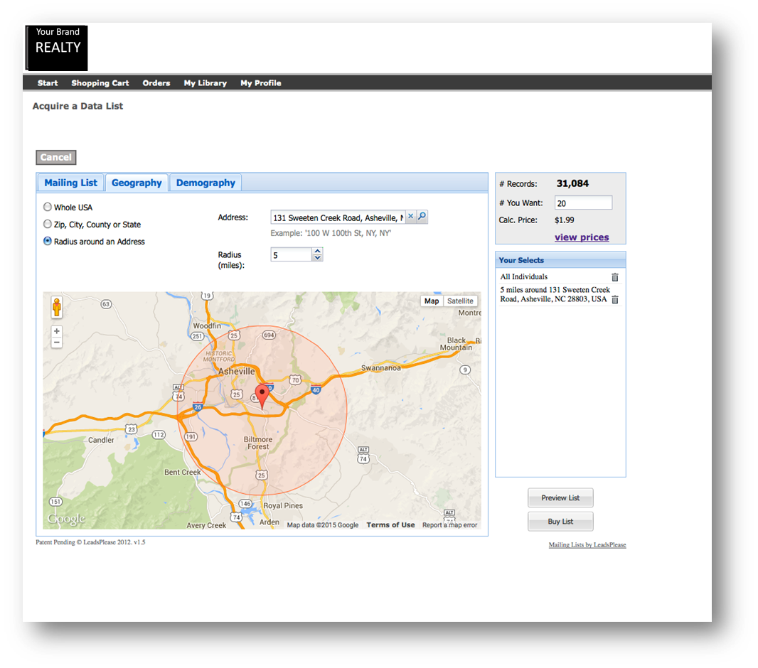The width and height of the screenshot is (758, 668).
Task: Click the Bent Creek label on the map
Action: [182, 473]
